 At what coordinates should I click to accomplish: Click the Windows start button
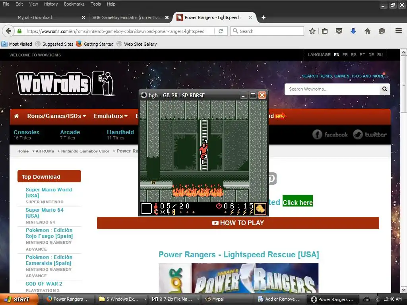pos(19,299)
